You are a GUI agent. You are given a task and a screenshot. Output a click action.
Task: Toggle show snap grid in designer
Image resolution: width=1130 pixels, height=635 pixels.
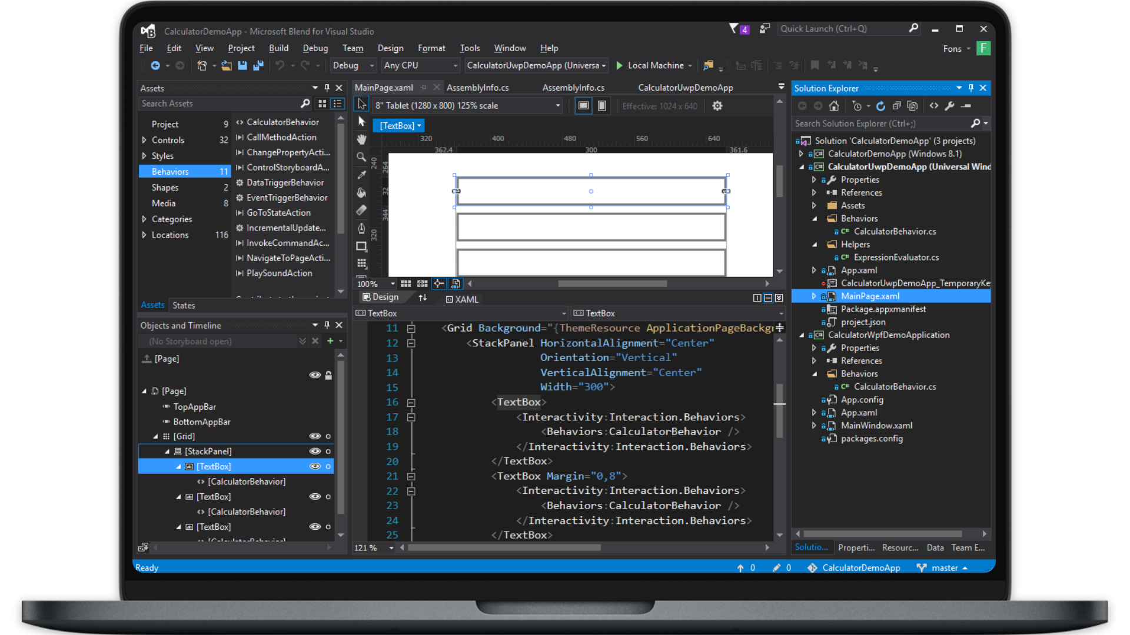406,283
